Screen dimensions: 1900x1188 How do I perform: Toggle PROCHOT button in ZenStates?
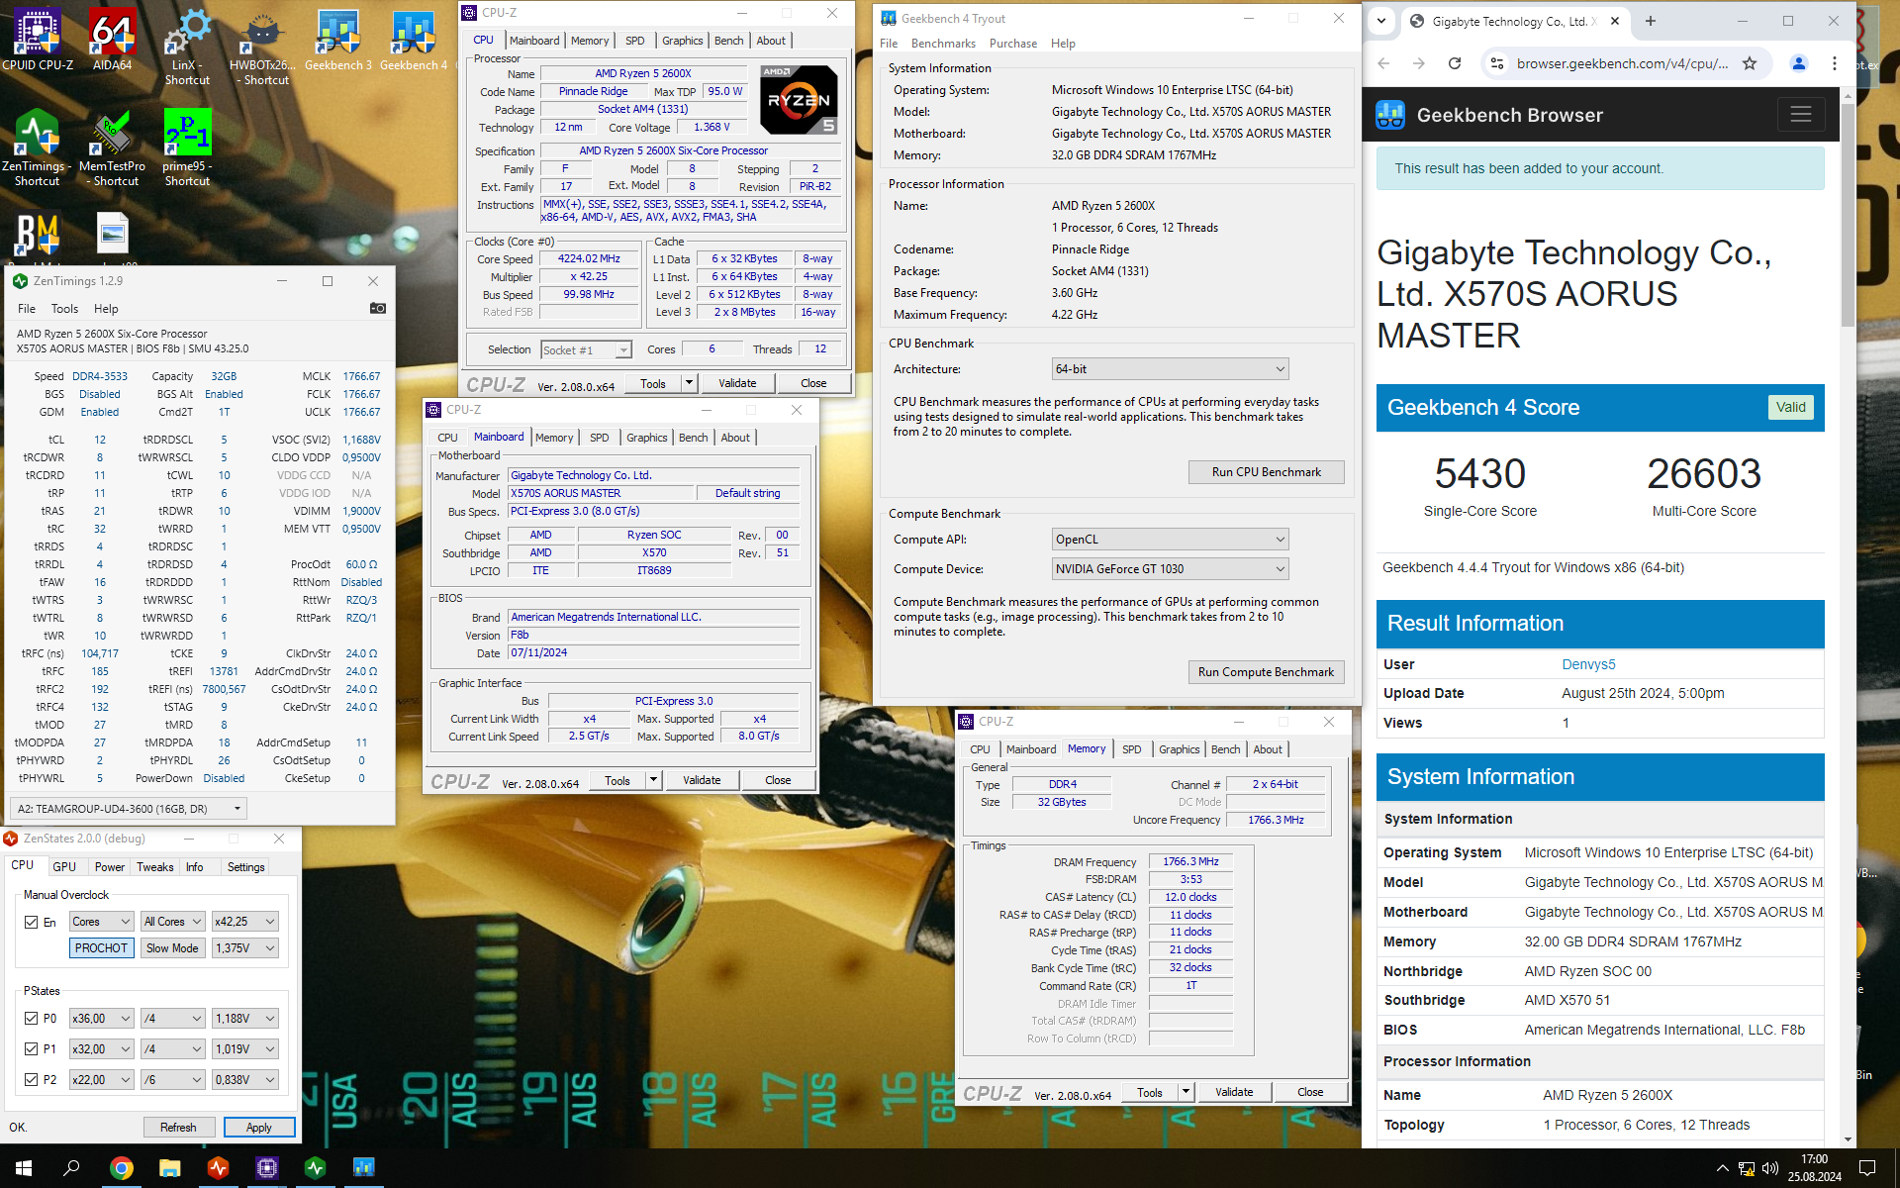point(101,948)
